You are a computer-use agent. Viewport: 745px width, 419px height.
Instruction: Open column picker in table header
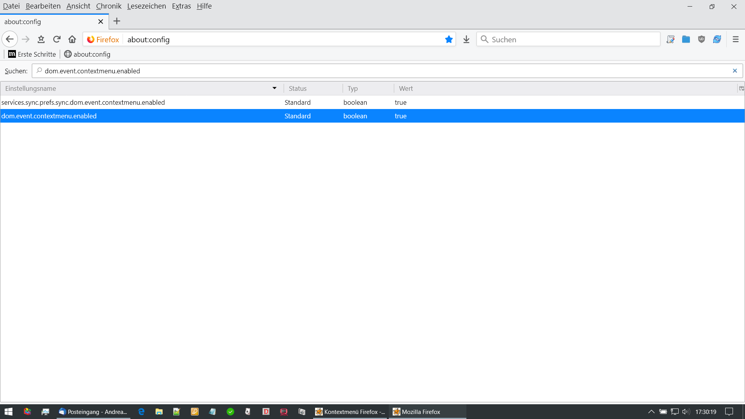741,88
